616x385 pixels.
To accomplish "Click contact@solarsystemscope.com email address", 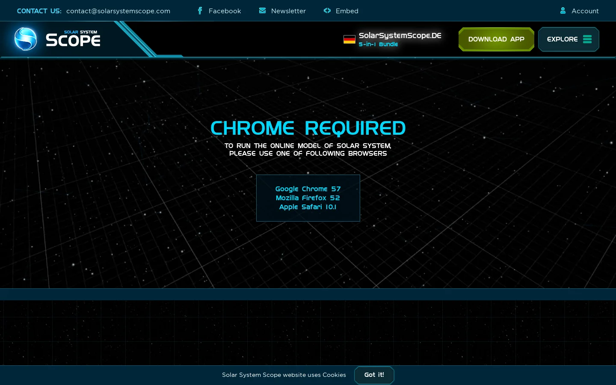I will 118,11.
